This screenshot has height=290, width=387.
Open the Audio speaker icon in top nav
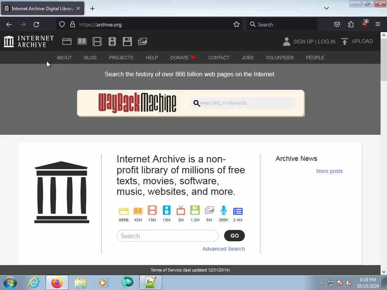click(x=112, y=42)
